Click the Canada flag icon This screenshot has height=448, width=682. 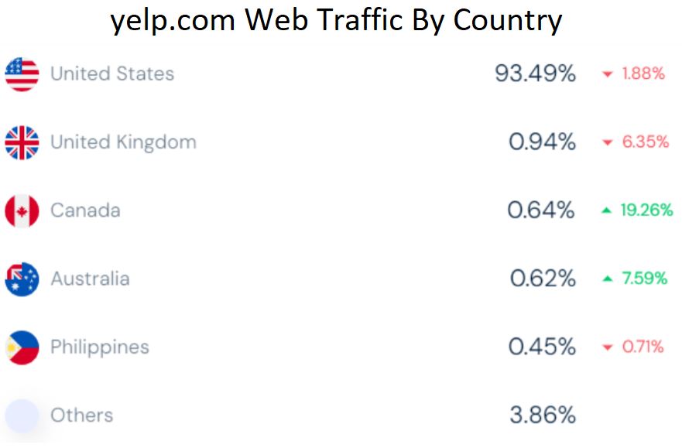tap(22, 210)
